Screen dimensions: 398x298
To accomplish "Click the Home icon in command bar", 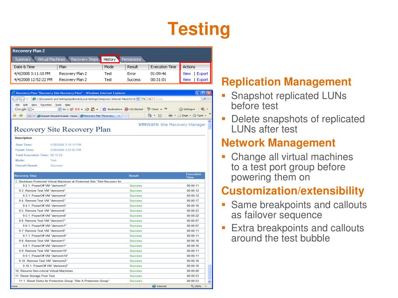I will click(150, 116).
